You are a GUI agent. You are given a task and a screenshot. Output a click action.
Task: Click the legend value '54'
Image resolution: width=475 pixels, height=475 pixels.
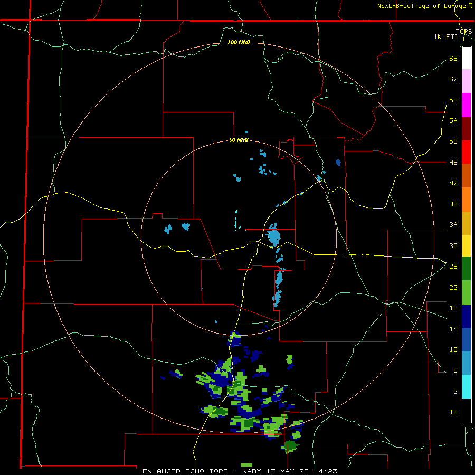tap(453, 120)
